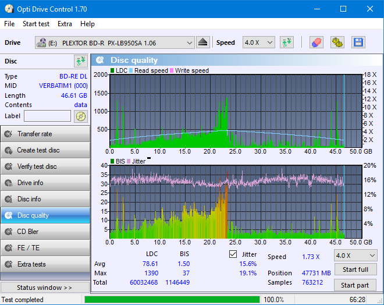Click the Verify test disc sidebar icon

[x=8, y=166]
